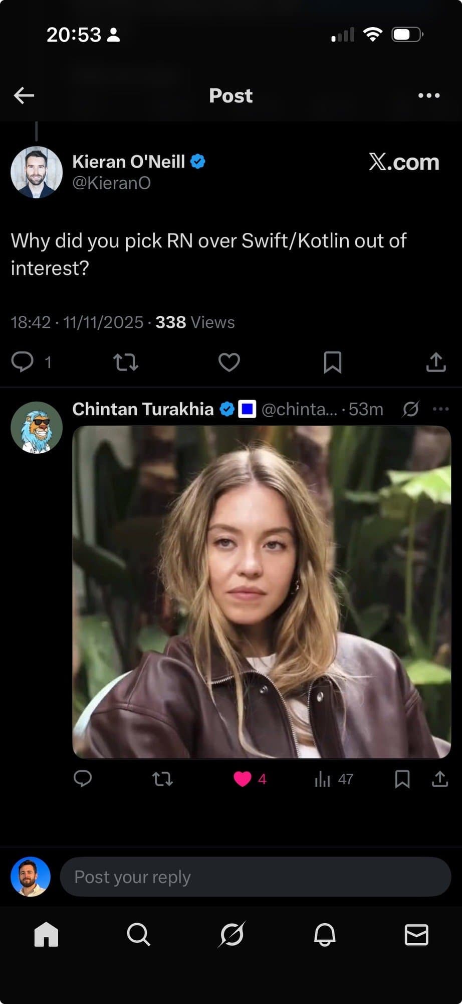
Task: Reply to Chintan's post using comment icon
Action: tap(83, 779)
